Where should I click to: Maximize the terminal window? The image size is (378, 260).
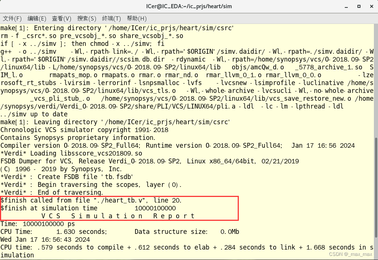(359, 6)
